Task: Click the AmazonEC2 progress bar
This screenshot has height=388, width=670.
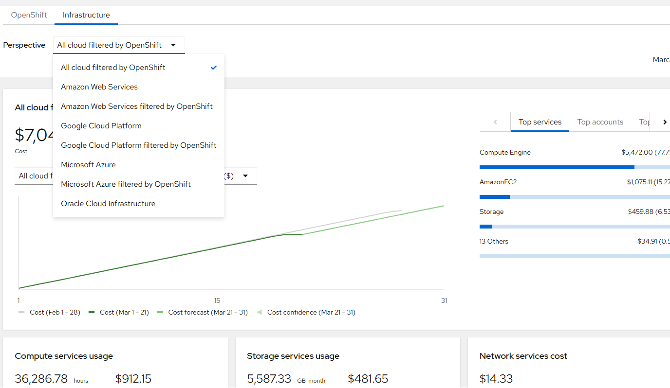Action: (575, 197)
